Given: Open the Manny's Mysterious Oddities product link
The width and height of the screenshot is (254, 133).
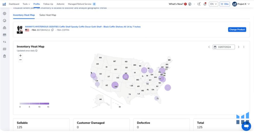Looking at the screenshot, I should point(83,27).
